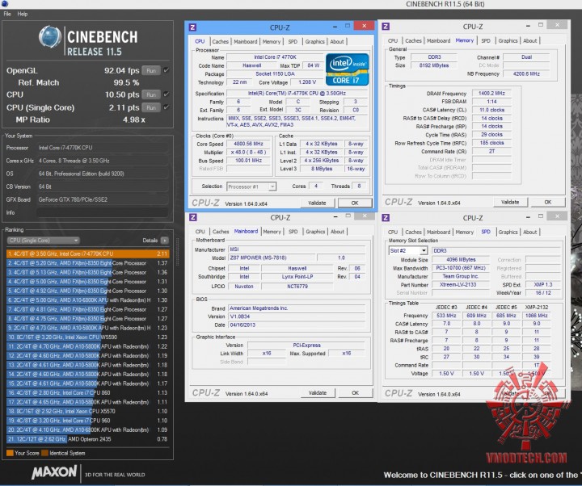
Task: Select ranking row 16 Intel Core i7 860
Action: [x=87, y=392]
